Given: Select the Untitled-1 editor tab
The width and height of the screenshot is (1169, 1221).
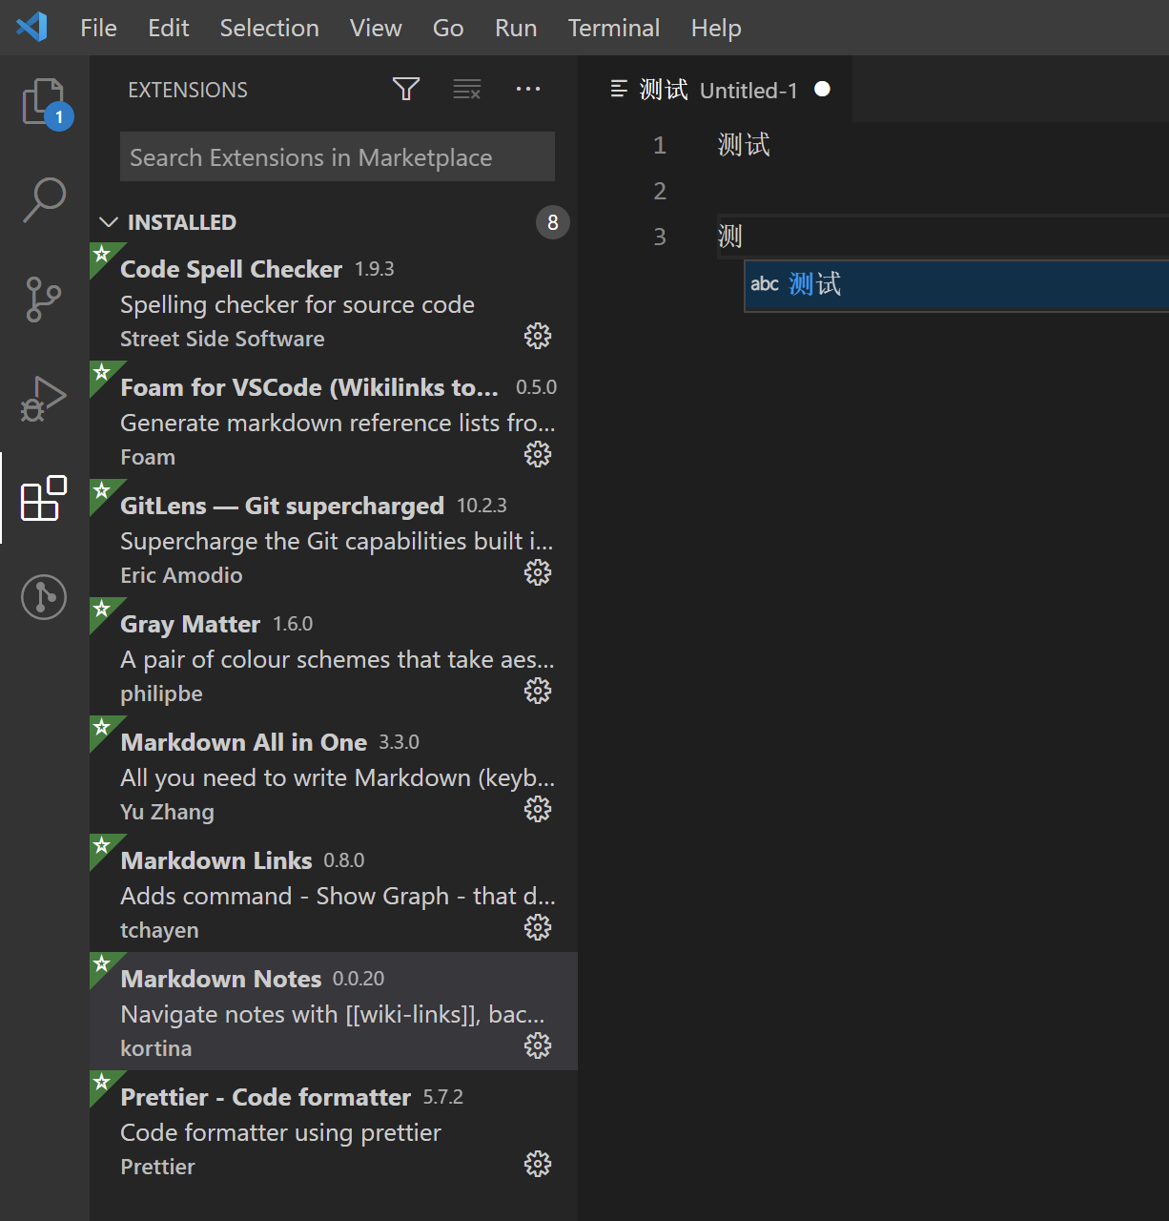Looking at the screenshot, I should (x=717, y=89).
